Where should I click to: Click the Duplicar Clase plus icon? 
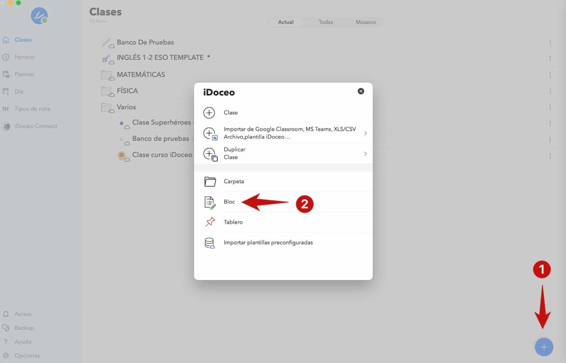210,154
